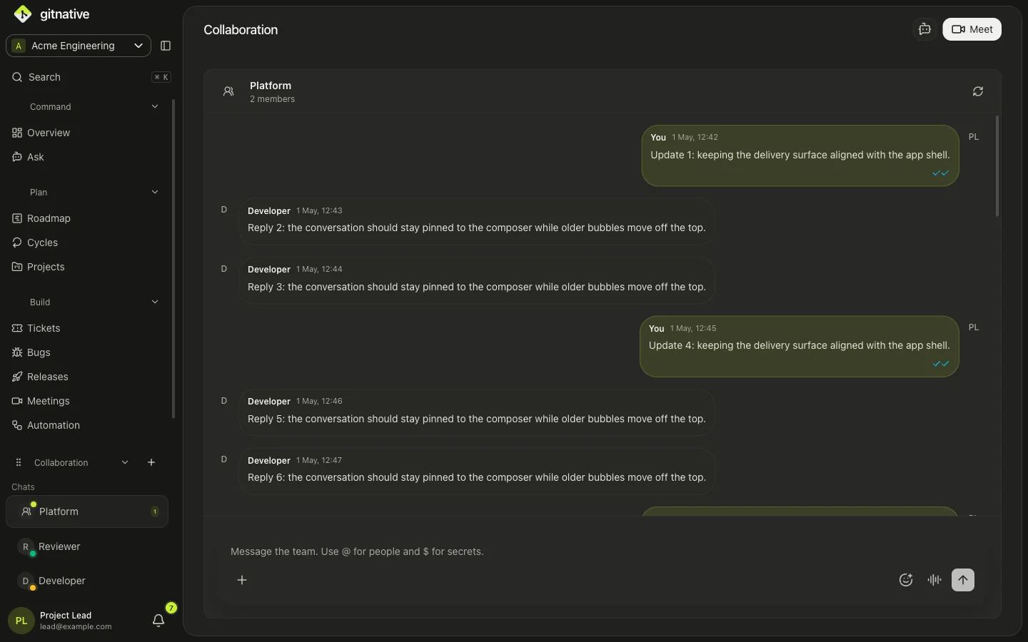This screenshot has width=1028, height=642.
Task: Click the 'Update 4' message text
Action: pyautogui.click(x=800, y=345)
